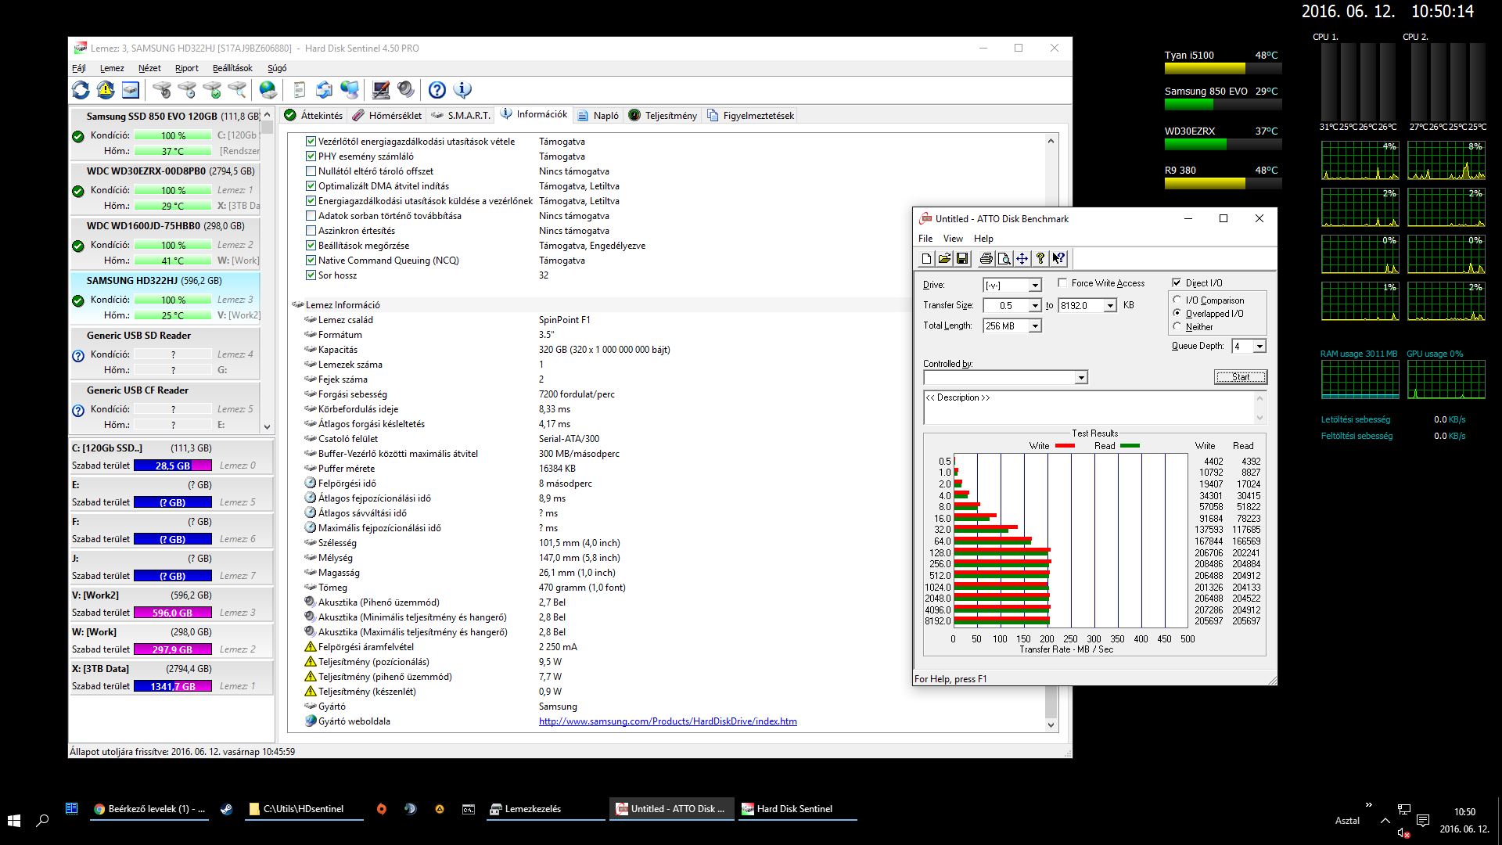This screenshot has width=1502, height=845.
Task: Toggle Native Command Queuing (NCQ) checkbox
Action: (x=311, y=261)
